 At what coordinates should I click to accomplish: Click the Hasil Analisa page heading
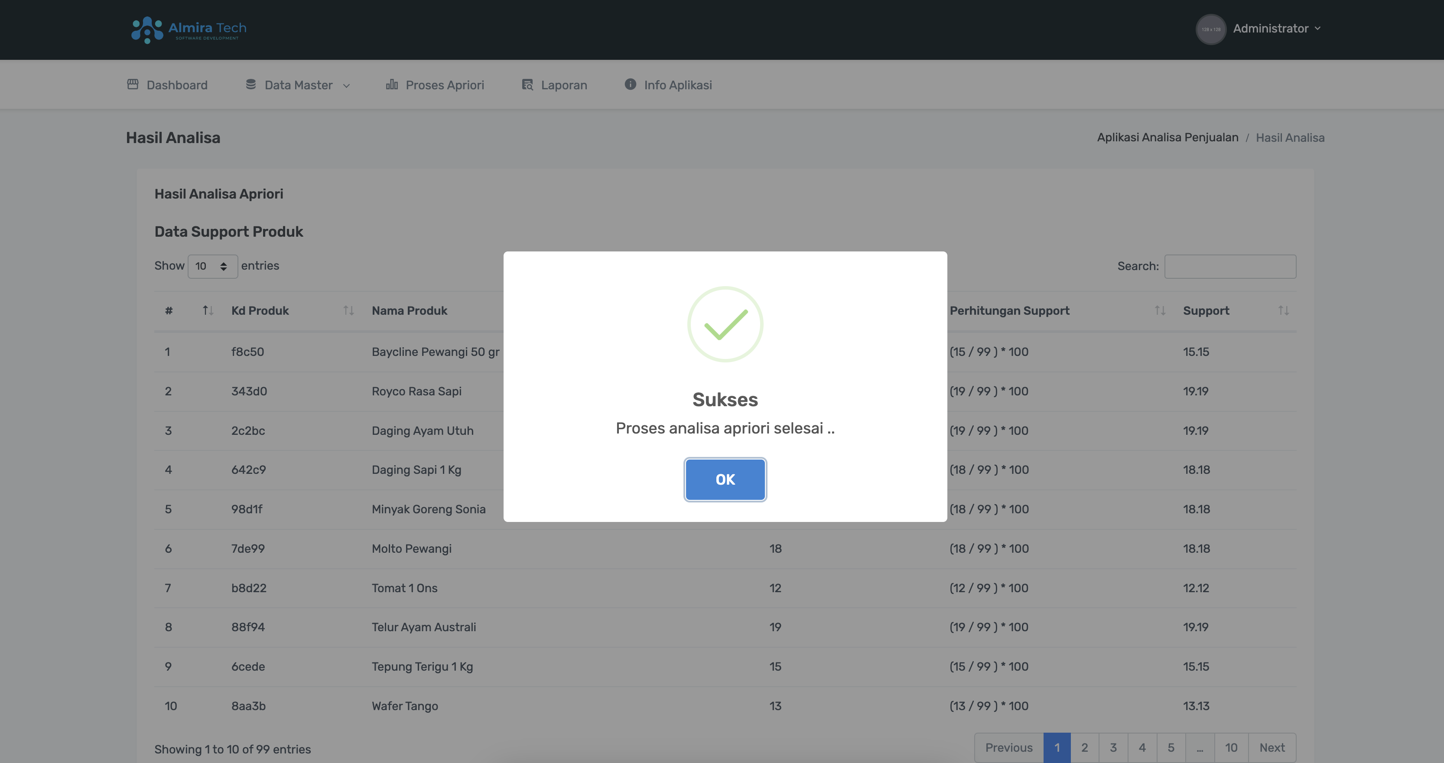click(173, 138)
